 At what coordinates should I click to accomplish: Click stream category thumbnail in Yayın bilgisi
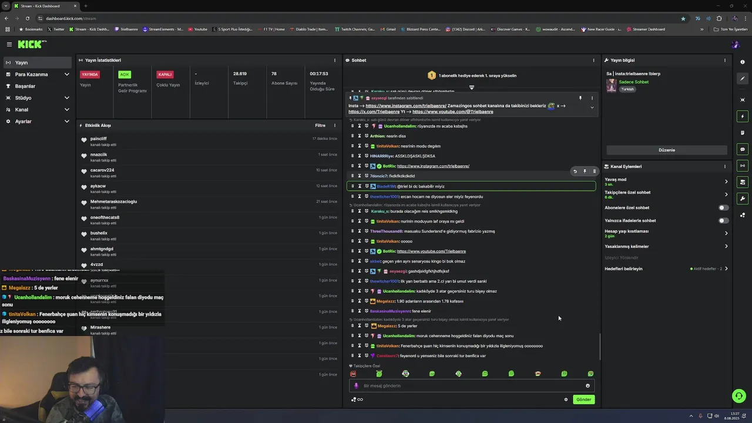click(x=612, y=85)
